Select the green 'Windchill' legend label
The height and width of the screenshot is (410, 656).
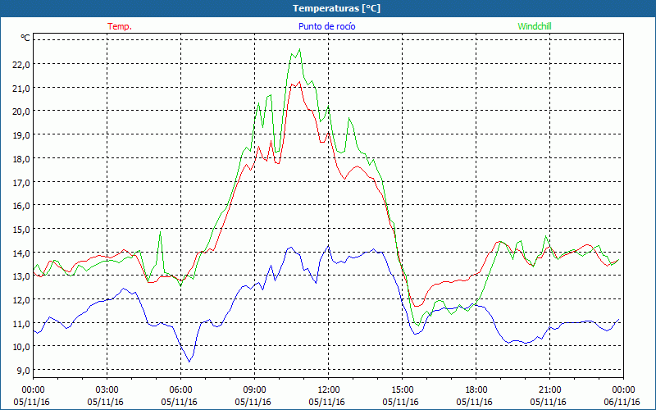tap(535, 26)
